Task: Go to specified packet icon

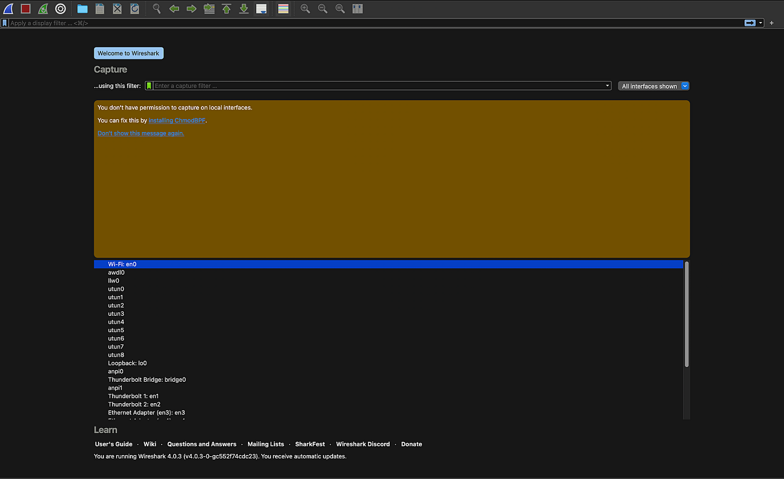Action: coord(209,9)
